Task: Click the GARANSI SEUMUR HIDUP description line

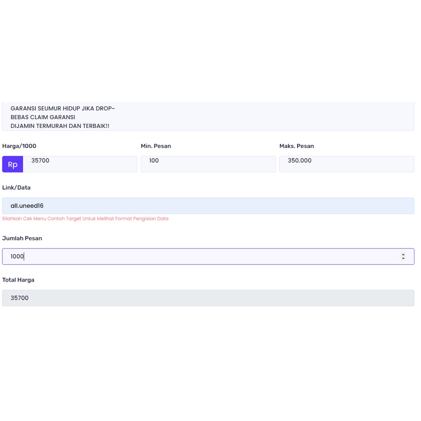Action: click(62, 109)
